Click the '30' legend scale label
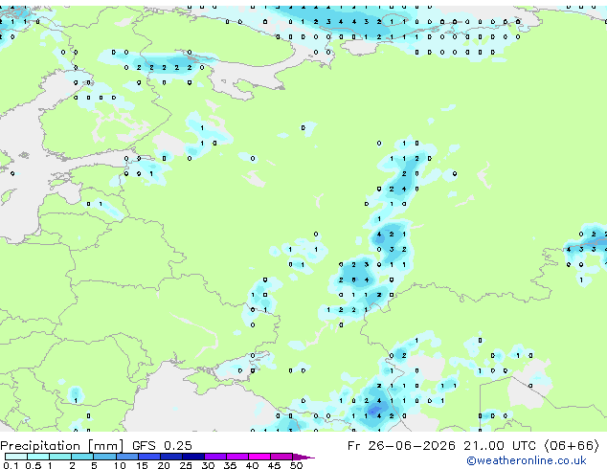 [x=208, y=465]
